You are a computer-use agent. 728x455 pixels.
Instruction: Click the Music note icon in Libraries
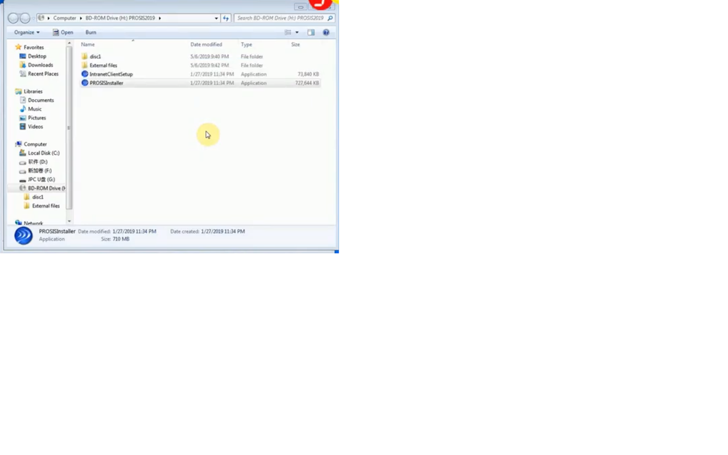point(23,109)
